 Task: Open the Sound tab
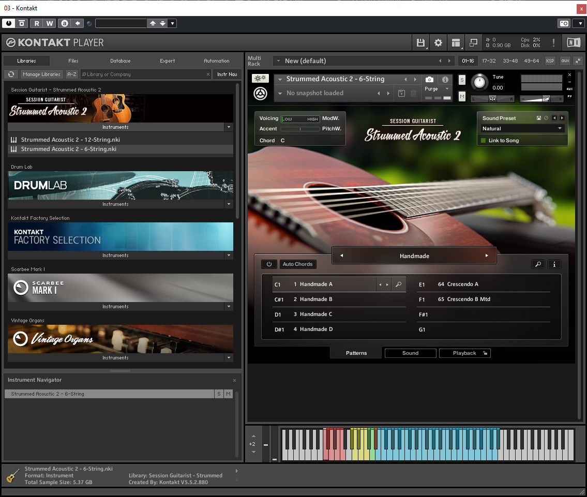tap(410, 353)
